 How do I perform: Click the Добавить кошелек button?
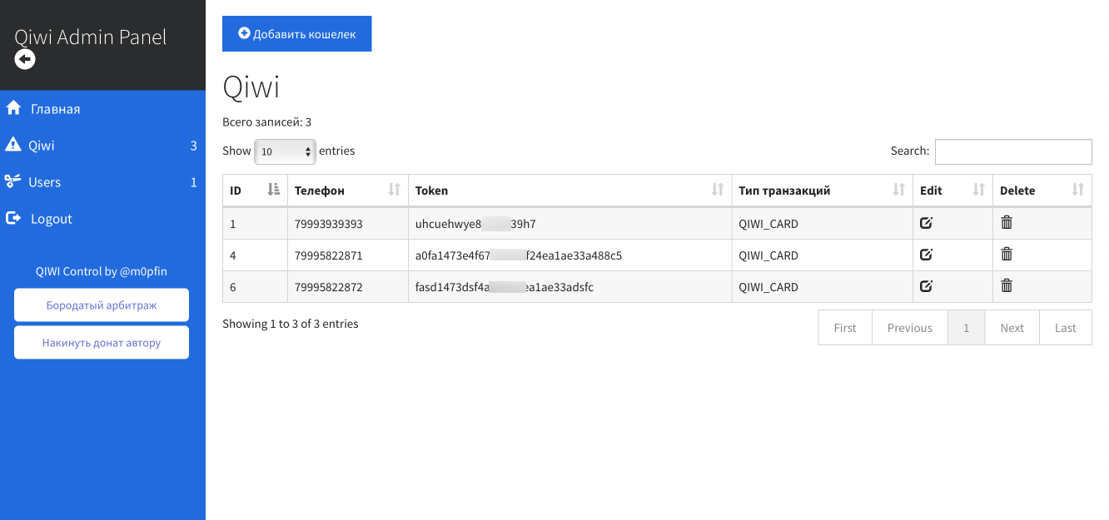pos(296,34)
